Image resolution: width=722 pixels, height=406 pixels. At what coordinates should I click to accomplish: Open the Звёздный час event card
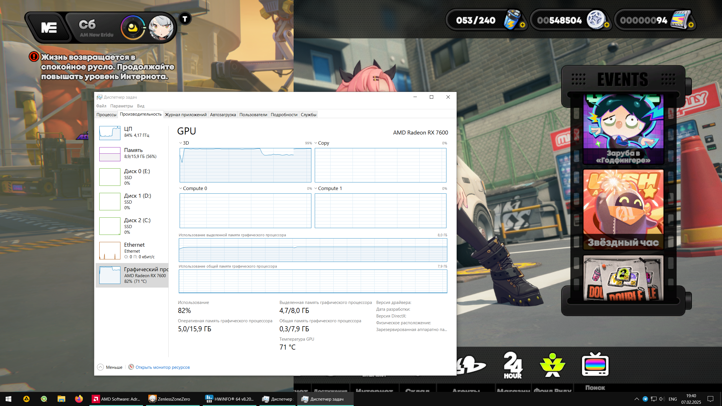623,210
